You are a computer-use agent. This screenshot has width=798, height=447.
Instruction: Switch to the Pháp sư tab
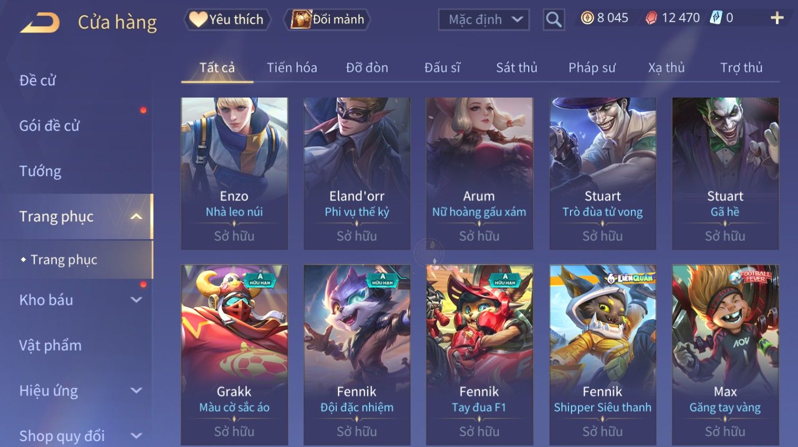coord(592,68)
